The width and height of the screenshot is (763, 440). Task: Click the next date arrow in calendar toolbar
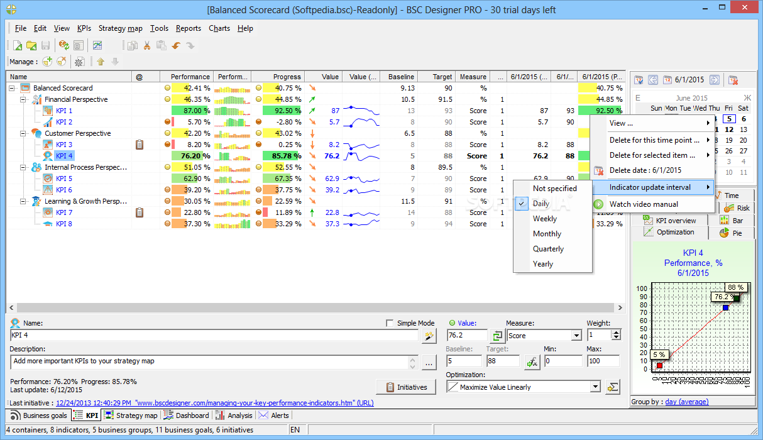(x=714, y=80)
